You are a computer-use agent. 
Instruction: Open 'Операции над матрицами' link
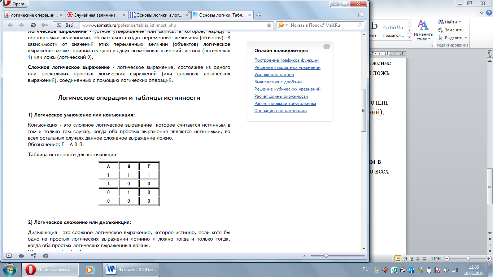click(x=280, y=111)
